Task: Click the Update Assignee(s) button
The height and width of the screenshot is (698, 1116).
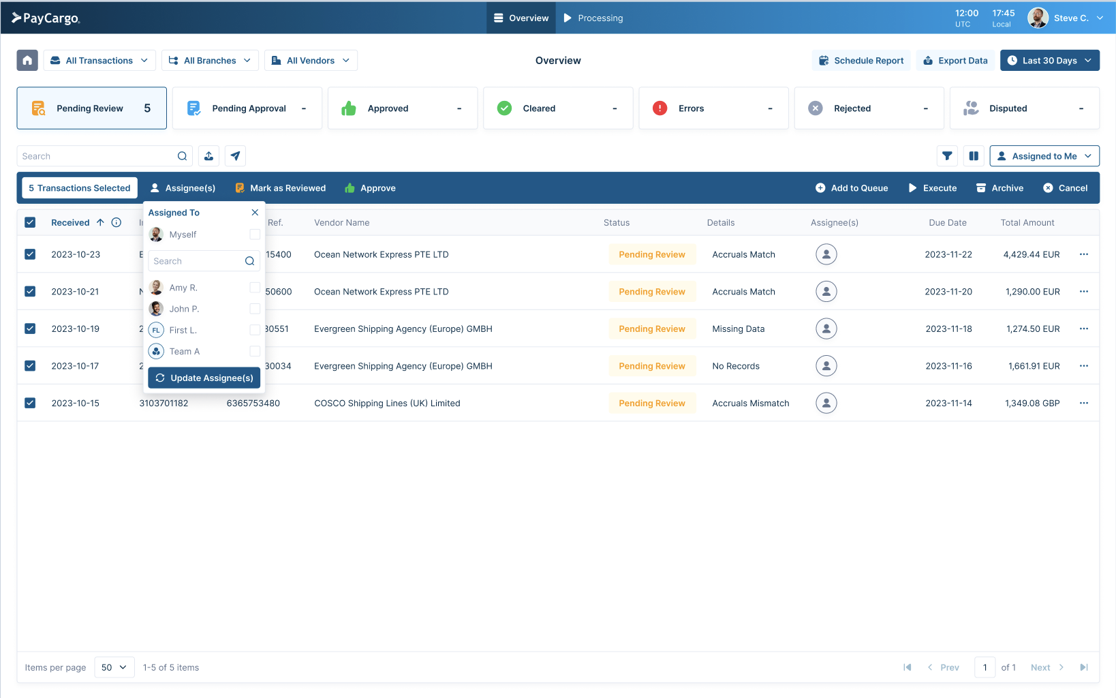Action: 204,378
